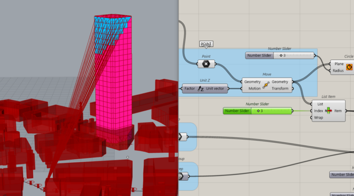The height and width of the screenshot is (196, 354).
Task: Click the Index input of List Item
Action: [319, 111]
